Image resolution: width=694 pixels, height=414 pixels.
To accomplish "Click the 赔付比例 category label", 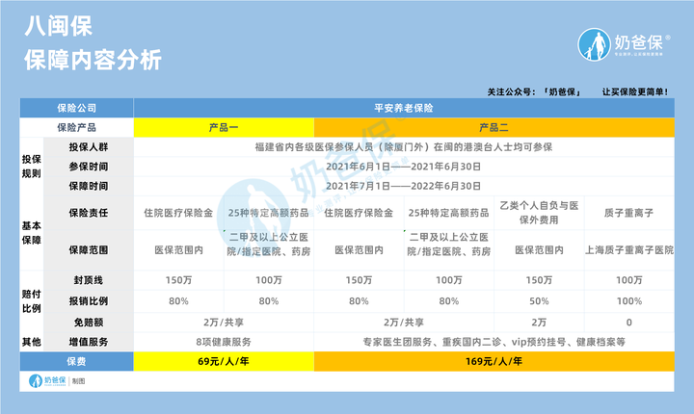I will [x=32, y=301].
